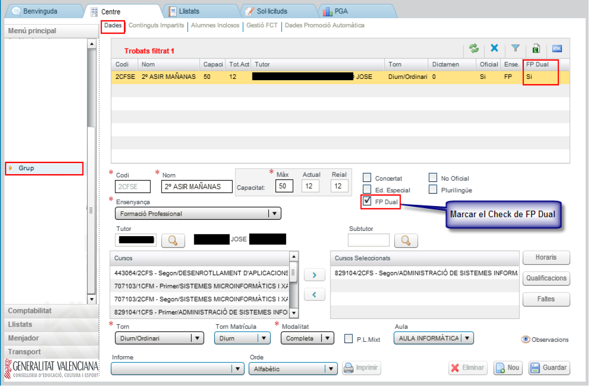
Task: Click the blue X clear filter icon
Action: point(494,48)
